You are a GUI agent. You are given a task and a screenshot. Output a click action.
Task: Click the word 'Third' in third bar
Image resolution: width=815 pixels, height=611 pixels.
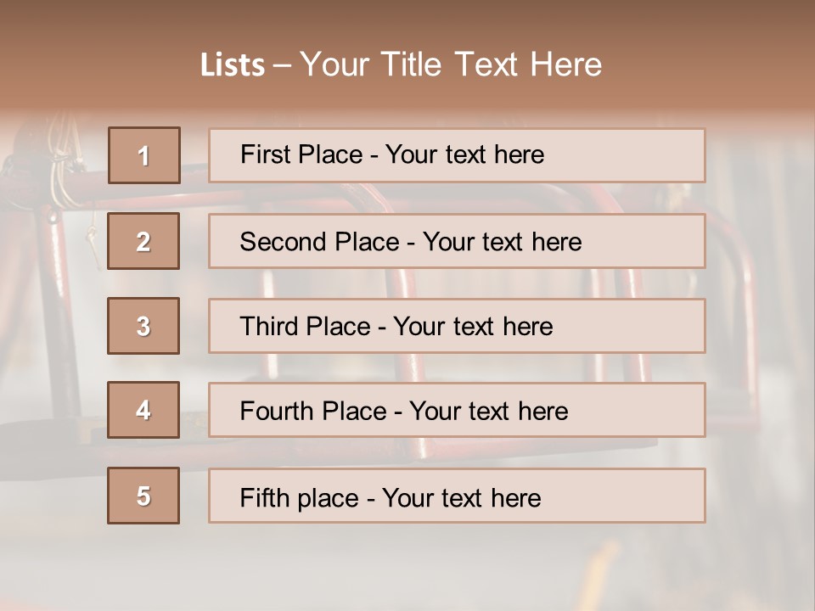(273, 327)
